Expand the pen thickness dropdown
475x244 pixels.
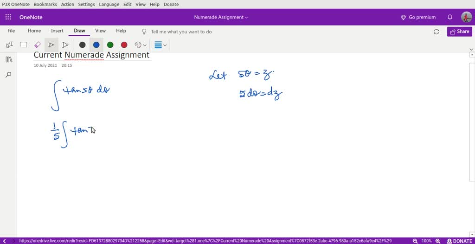160,45
